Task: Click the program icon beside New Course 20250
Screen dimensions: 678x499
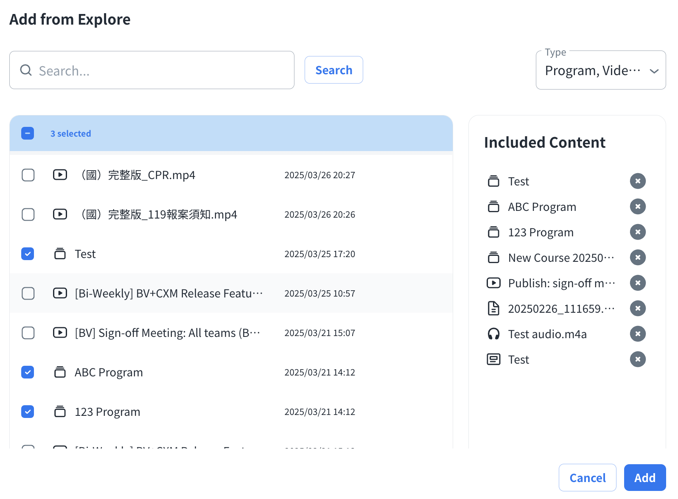Action: click(493, 258)
